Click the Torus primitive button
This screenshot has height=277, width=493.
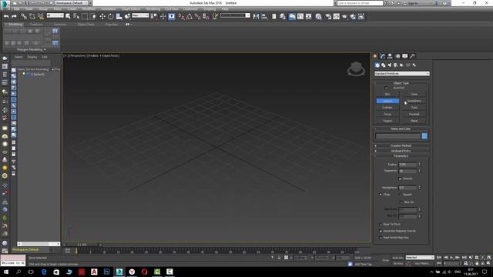387,115
